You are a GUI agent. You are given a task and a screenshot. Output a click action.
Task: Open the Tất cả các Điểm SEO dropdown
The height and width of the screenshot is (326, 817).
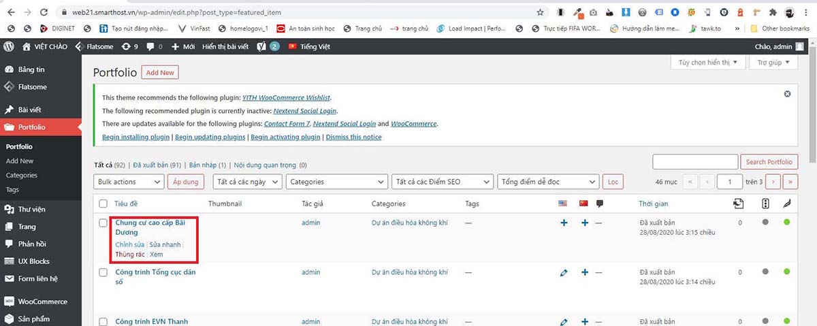point(443,182)
